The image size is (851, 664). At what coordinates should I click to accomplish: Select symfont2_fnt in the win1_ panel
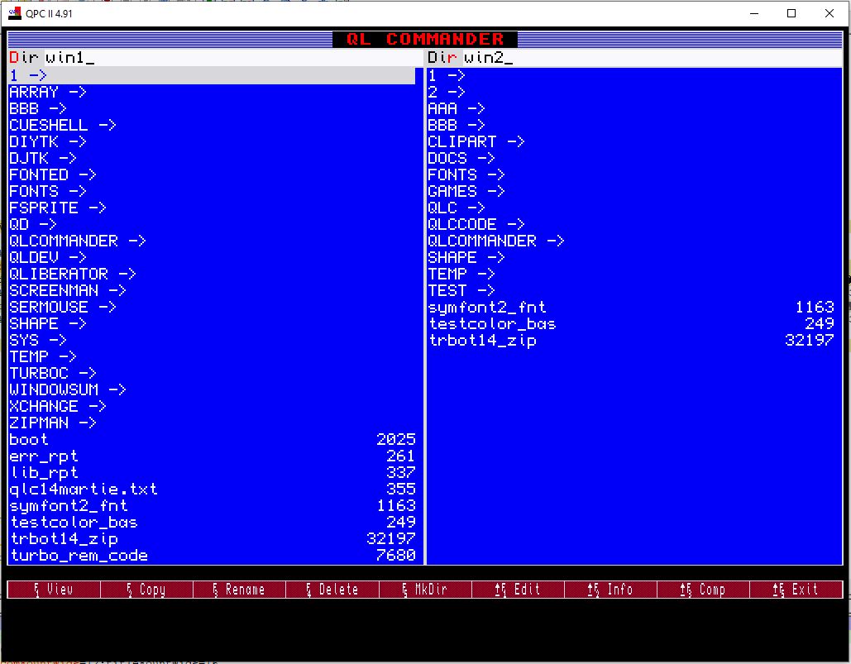pyautogui.click(x=213, y=505)
